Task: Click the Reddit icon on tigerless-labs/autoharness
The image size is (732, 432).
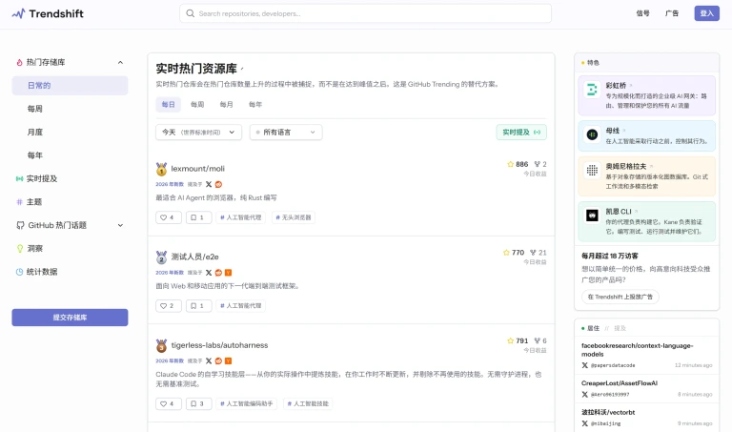Action: [218, 360]
